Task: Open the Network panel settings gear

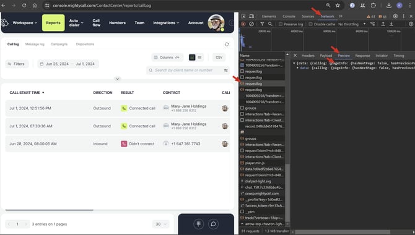Action: [411, 24]
